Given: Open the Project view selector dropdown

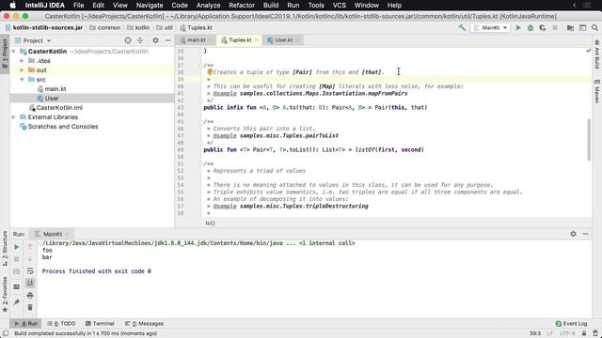Looking at the screenshot, I should (37, 40).
